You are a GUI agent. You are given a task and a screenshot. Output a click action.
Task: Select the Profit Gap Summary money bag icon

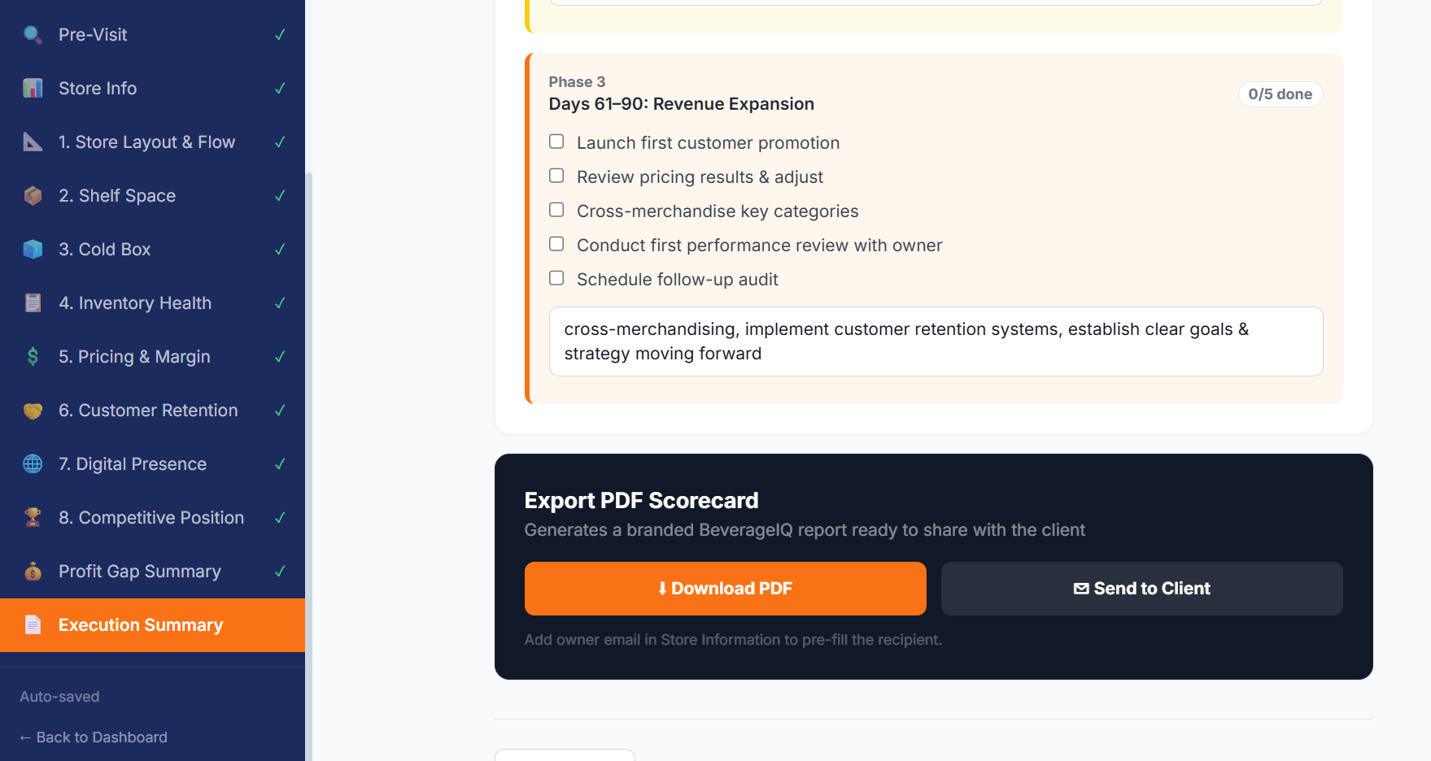pyautogui.click(x=33, y=571)
